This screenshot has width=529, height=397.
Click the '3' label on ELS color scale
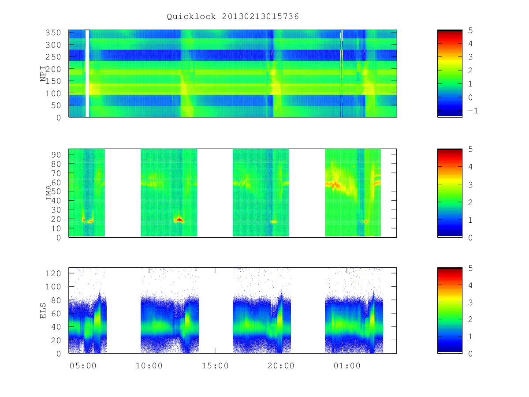[x=470, y=302]
